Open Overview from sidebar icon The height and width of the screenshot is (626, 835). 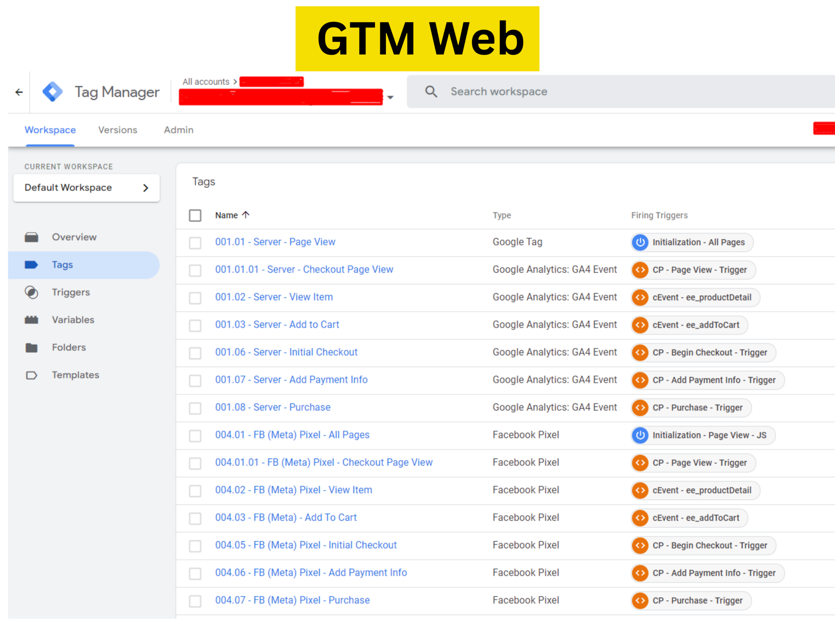31,237
